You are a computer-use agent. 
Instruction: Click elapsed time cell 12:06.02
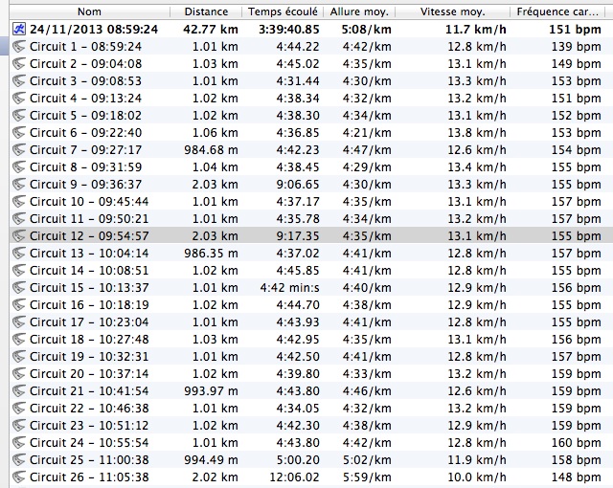(x=294, y=477)
